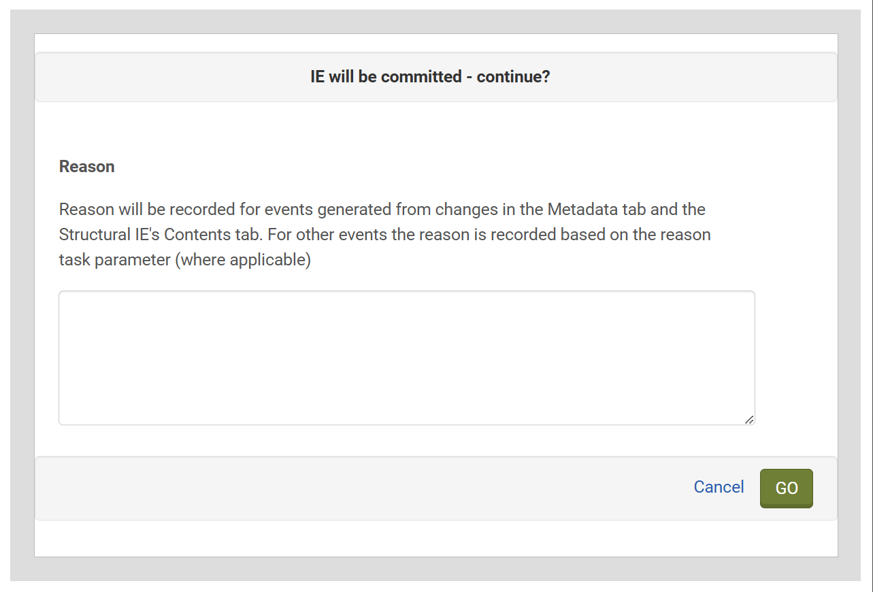Click the word 'continue?' in the title
Screen dimensions: 873x592
click(513, 77)
